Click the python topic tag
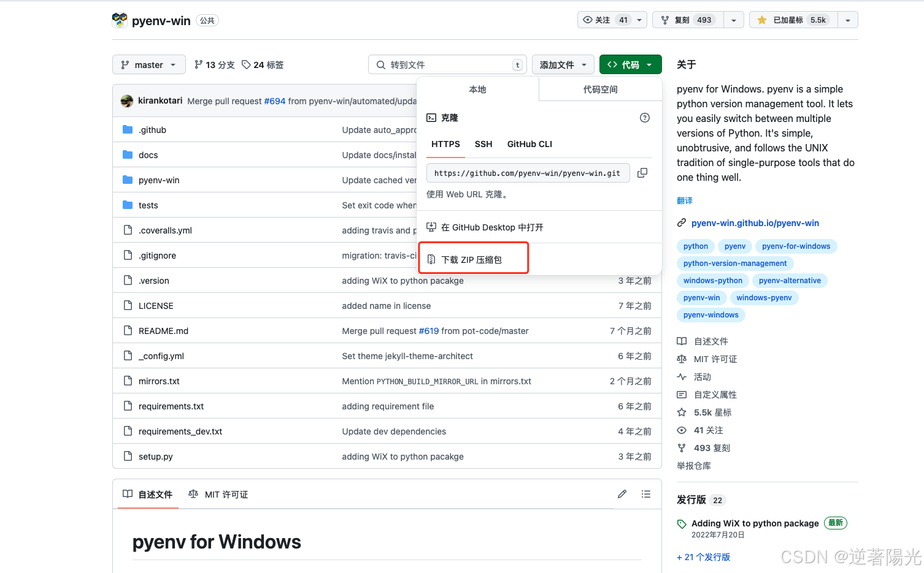 click(x=696, y=246)
